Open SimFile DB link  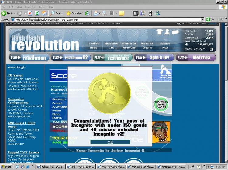(129, 44)
